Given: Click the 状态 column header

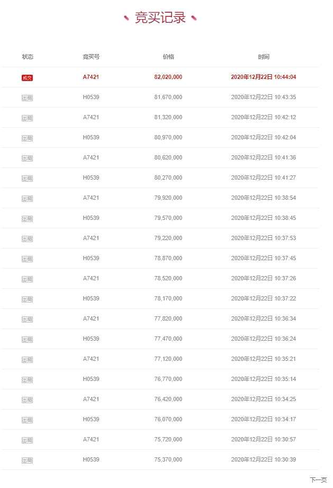Looking at the screenshot, I should click(x=28, y=57).
